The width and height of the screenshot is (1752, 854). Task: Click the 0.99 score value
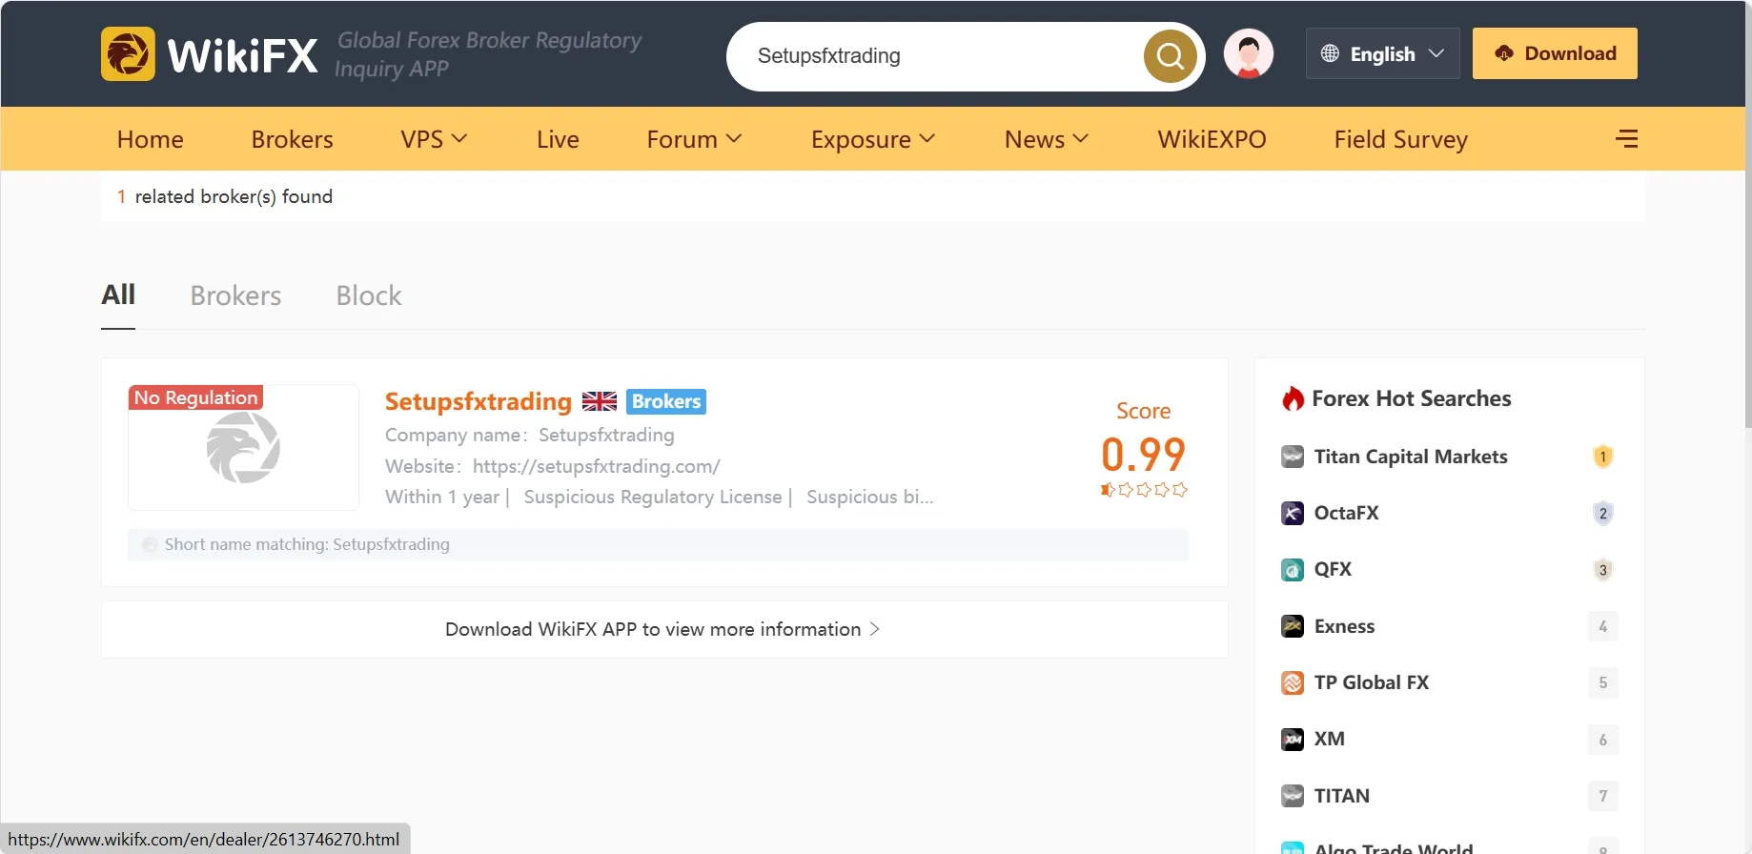tap(1143, 455)
